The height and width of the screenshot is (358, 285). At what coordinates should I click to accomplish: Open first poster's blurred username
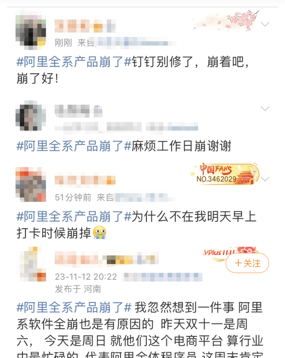(x=85, y=26)
